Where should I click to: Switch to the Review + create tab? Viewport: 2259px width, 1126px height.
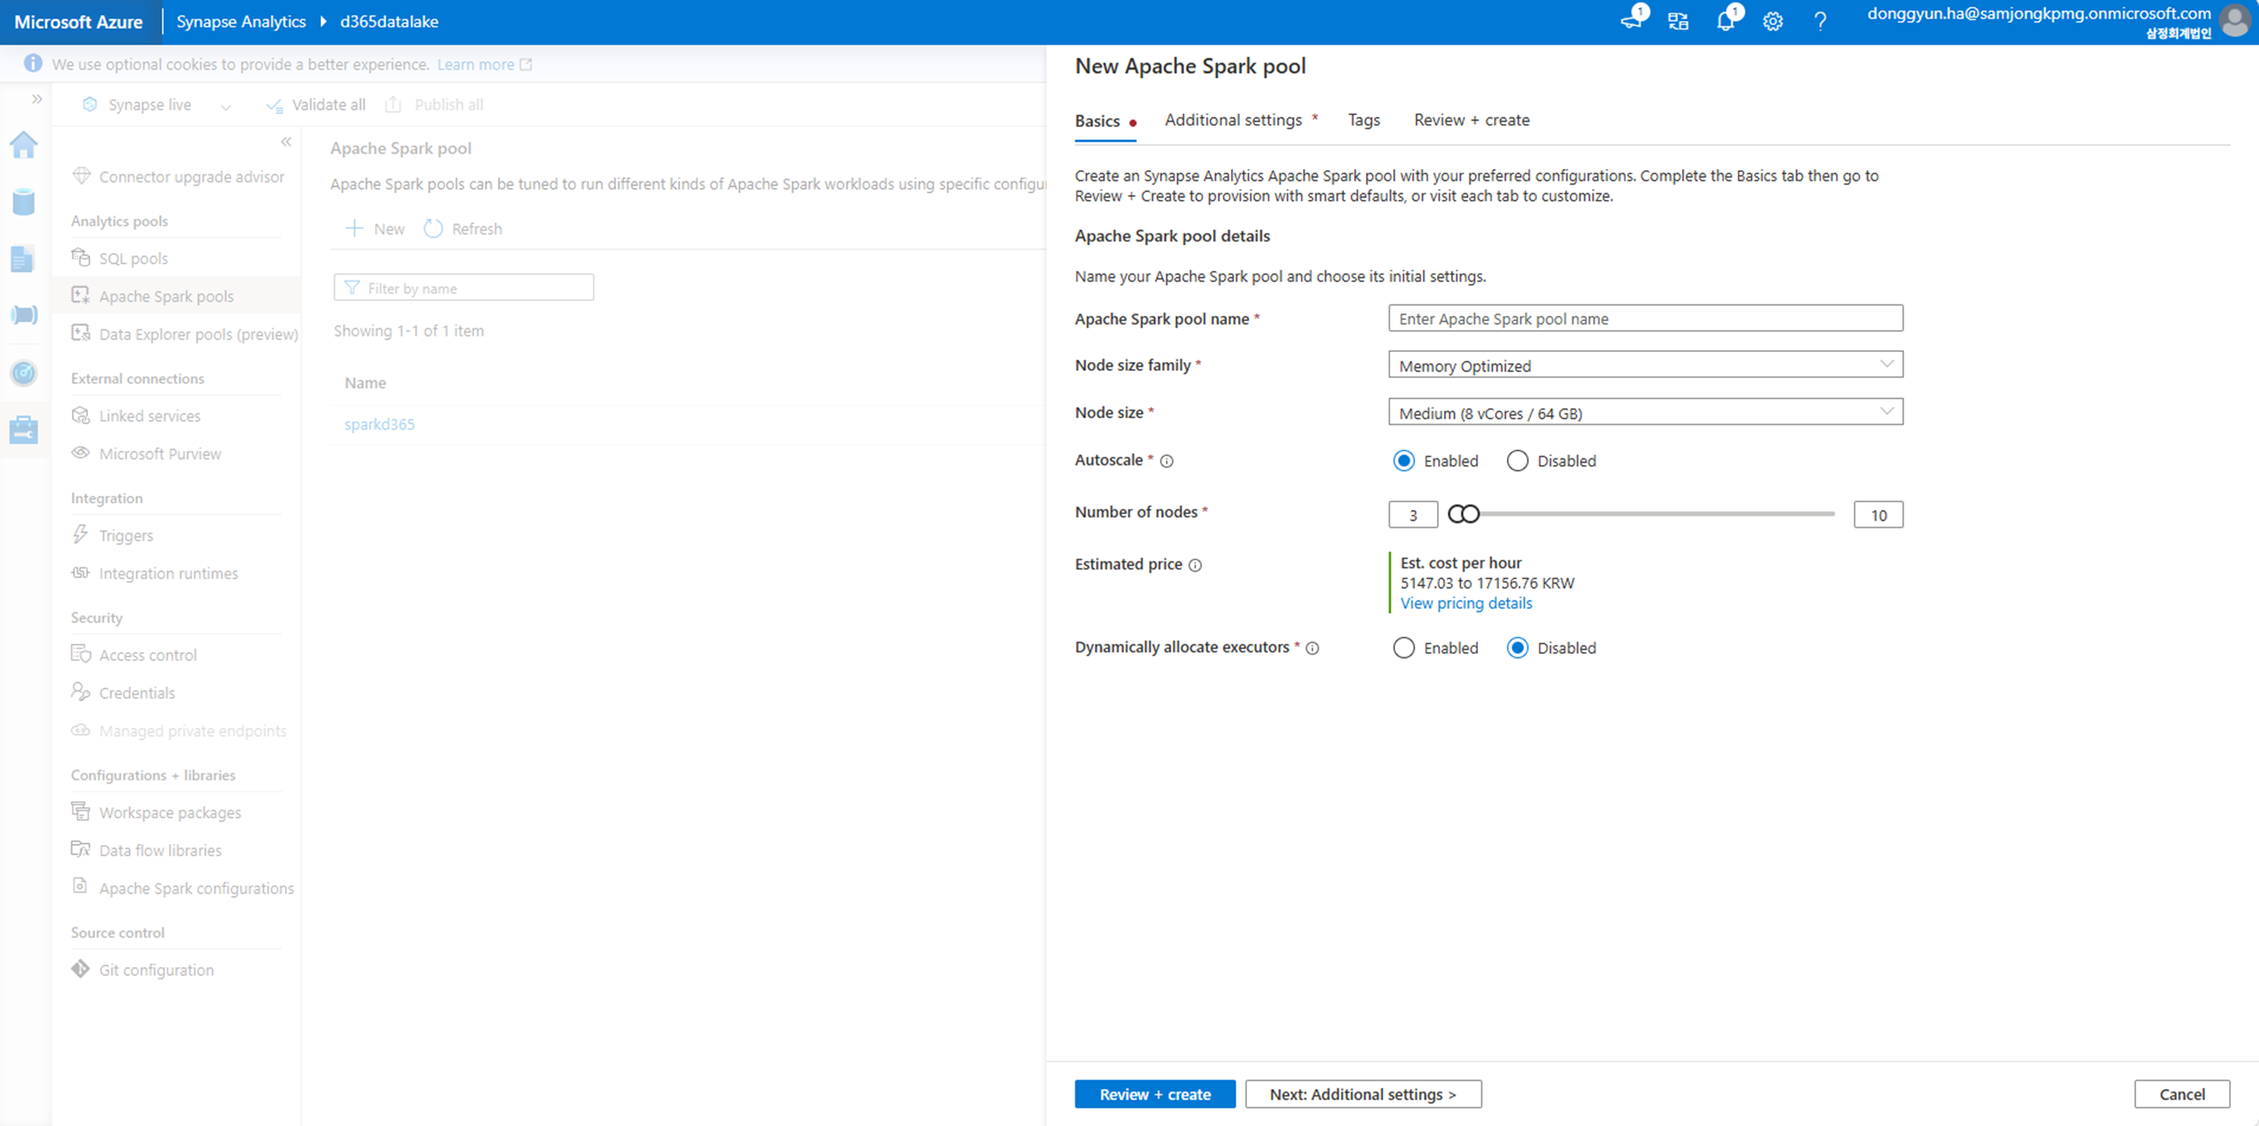(1471, 120)
